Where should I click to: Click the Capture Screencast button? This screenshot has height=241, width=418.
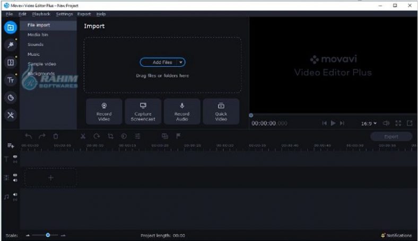pos(143,111)
